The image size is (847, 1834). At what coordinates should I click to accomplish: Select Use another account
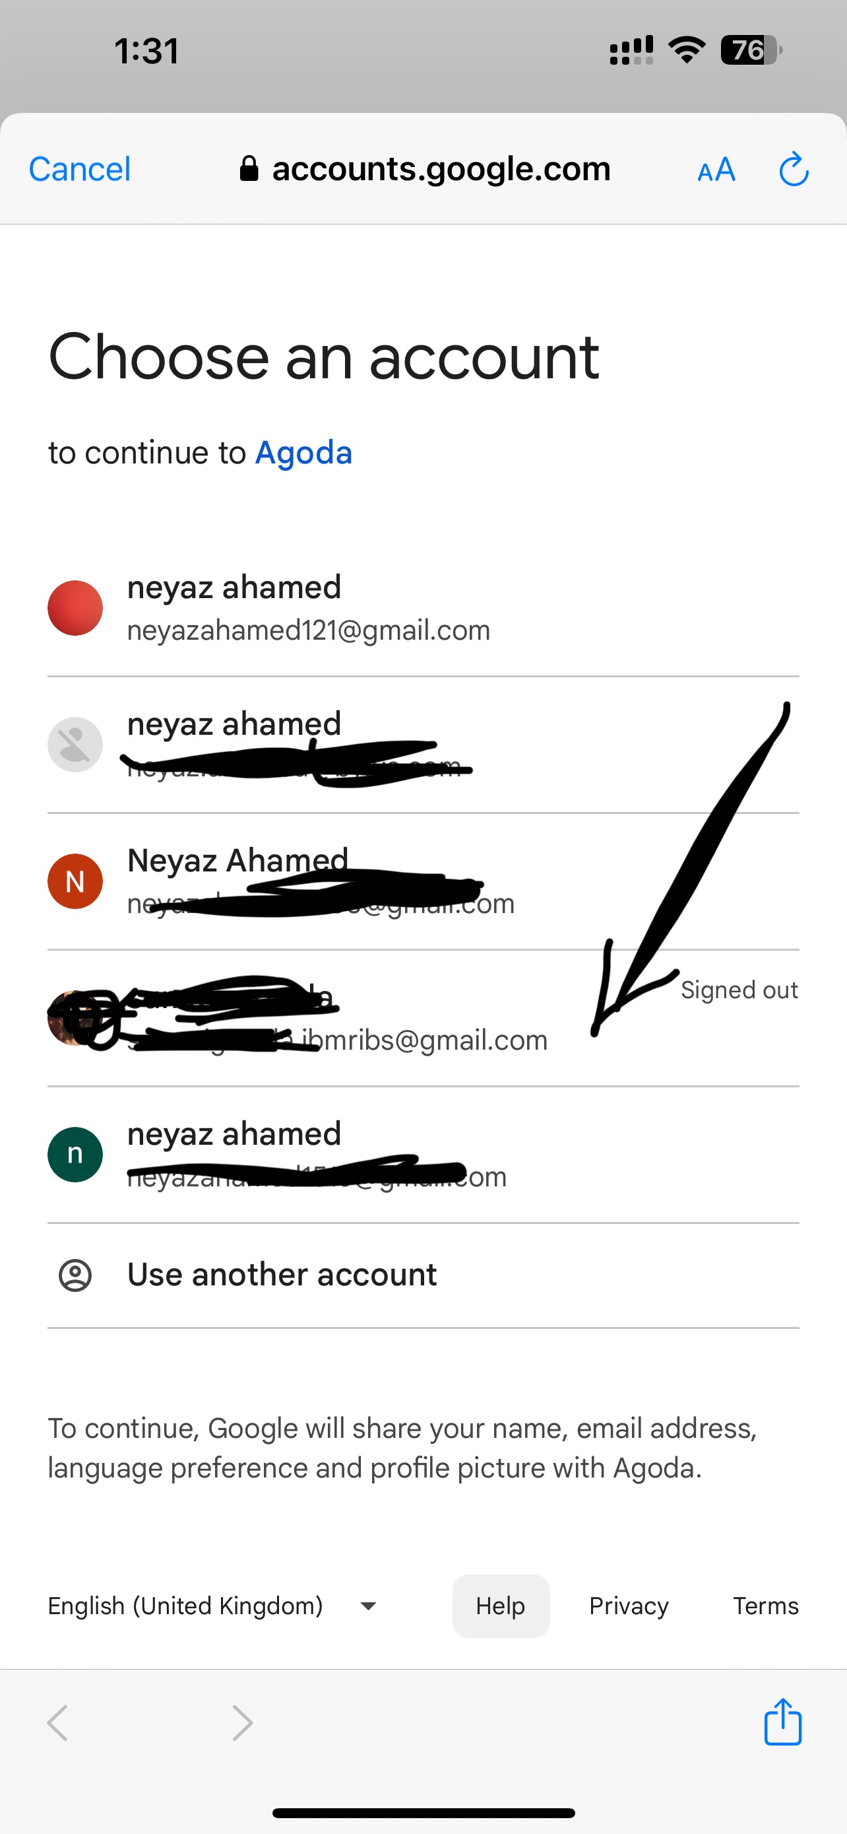click(x=423, y=1275)
